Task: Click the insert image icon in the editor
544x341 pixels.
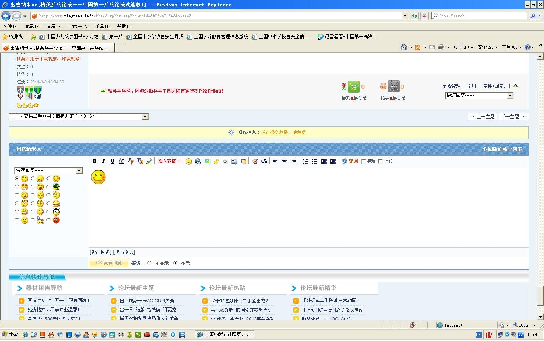Action: pos(207,161)
